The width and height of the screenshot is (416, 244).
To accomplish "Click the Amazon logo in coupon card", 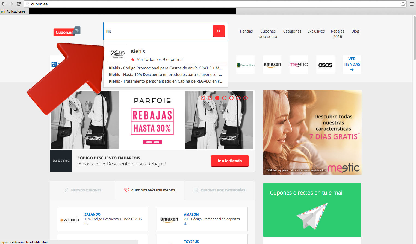I will click(x=169, y=220).
